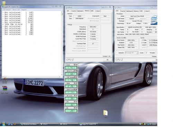
Task: Open About tab in memory CPU-Z window
Action: tap(98, 11)
